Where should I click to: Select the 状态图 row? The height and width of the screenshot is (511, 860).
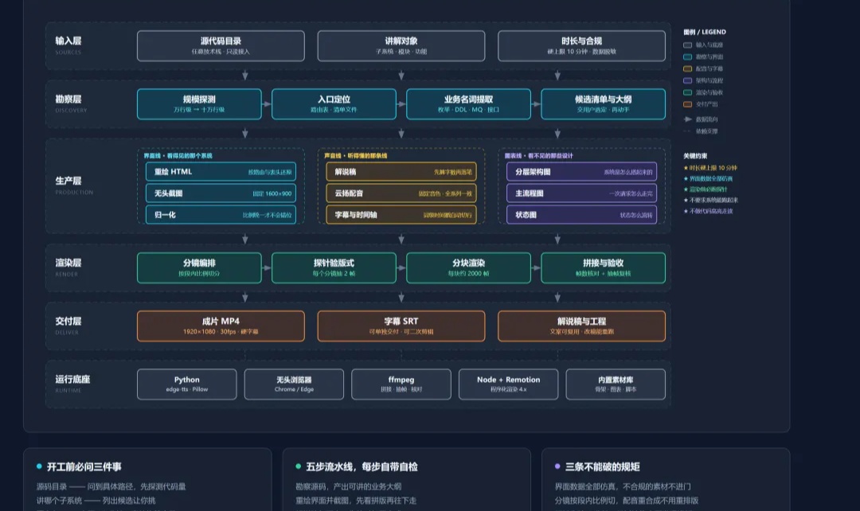582,214
